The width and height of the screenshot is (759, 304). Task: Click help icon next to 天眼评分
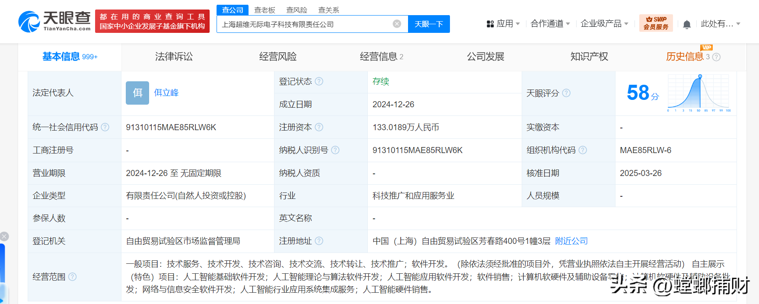[566, 93]
